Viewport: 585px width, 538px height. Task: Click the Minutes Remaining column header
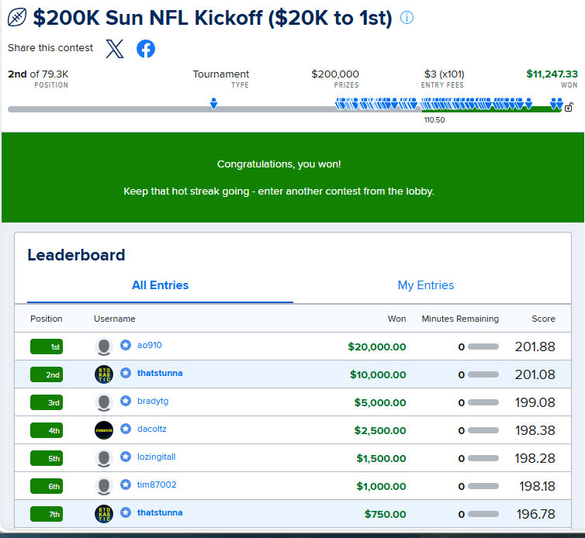tap(460, 319)
